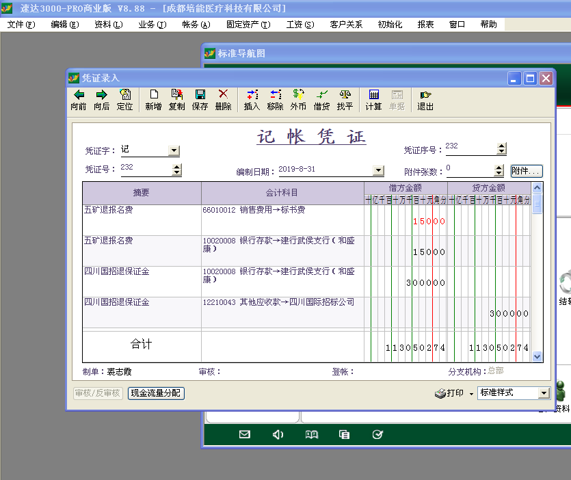Delete the voucher using 删除 icon
This screenshot has width=571, height=480.
coord(223,95)
